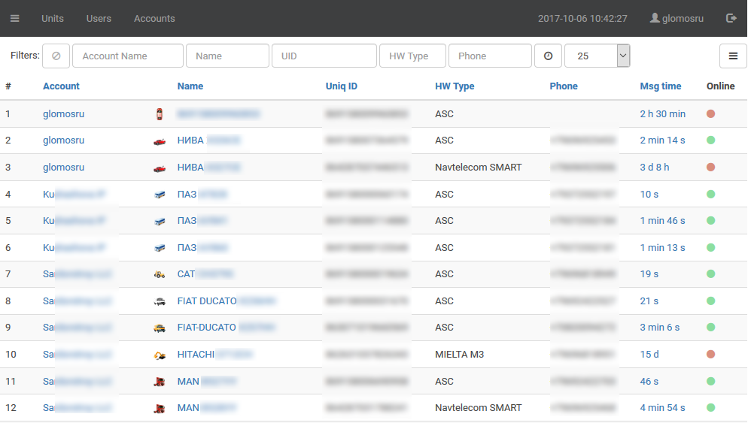Click the Phone filter text box
The height and width of the screenshot is (423, 748).
click(x=490, y=56)
